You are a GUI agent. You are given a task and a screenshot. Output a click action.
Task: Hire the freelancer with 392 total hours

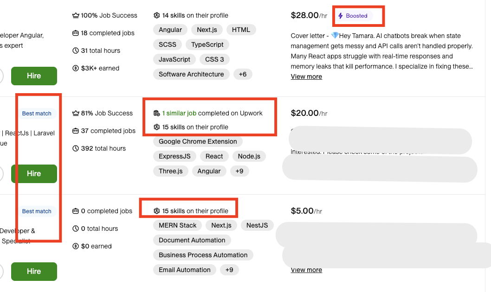[x=34, y=173]
